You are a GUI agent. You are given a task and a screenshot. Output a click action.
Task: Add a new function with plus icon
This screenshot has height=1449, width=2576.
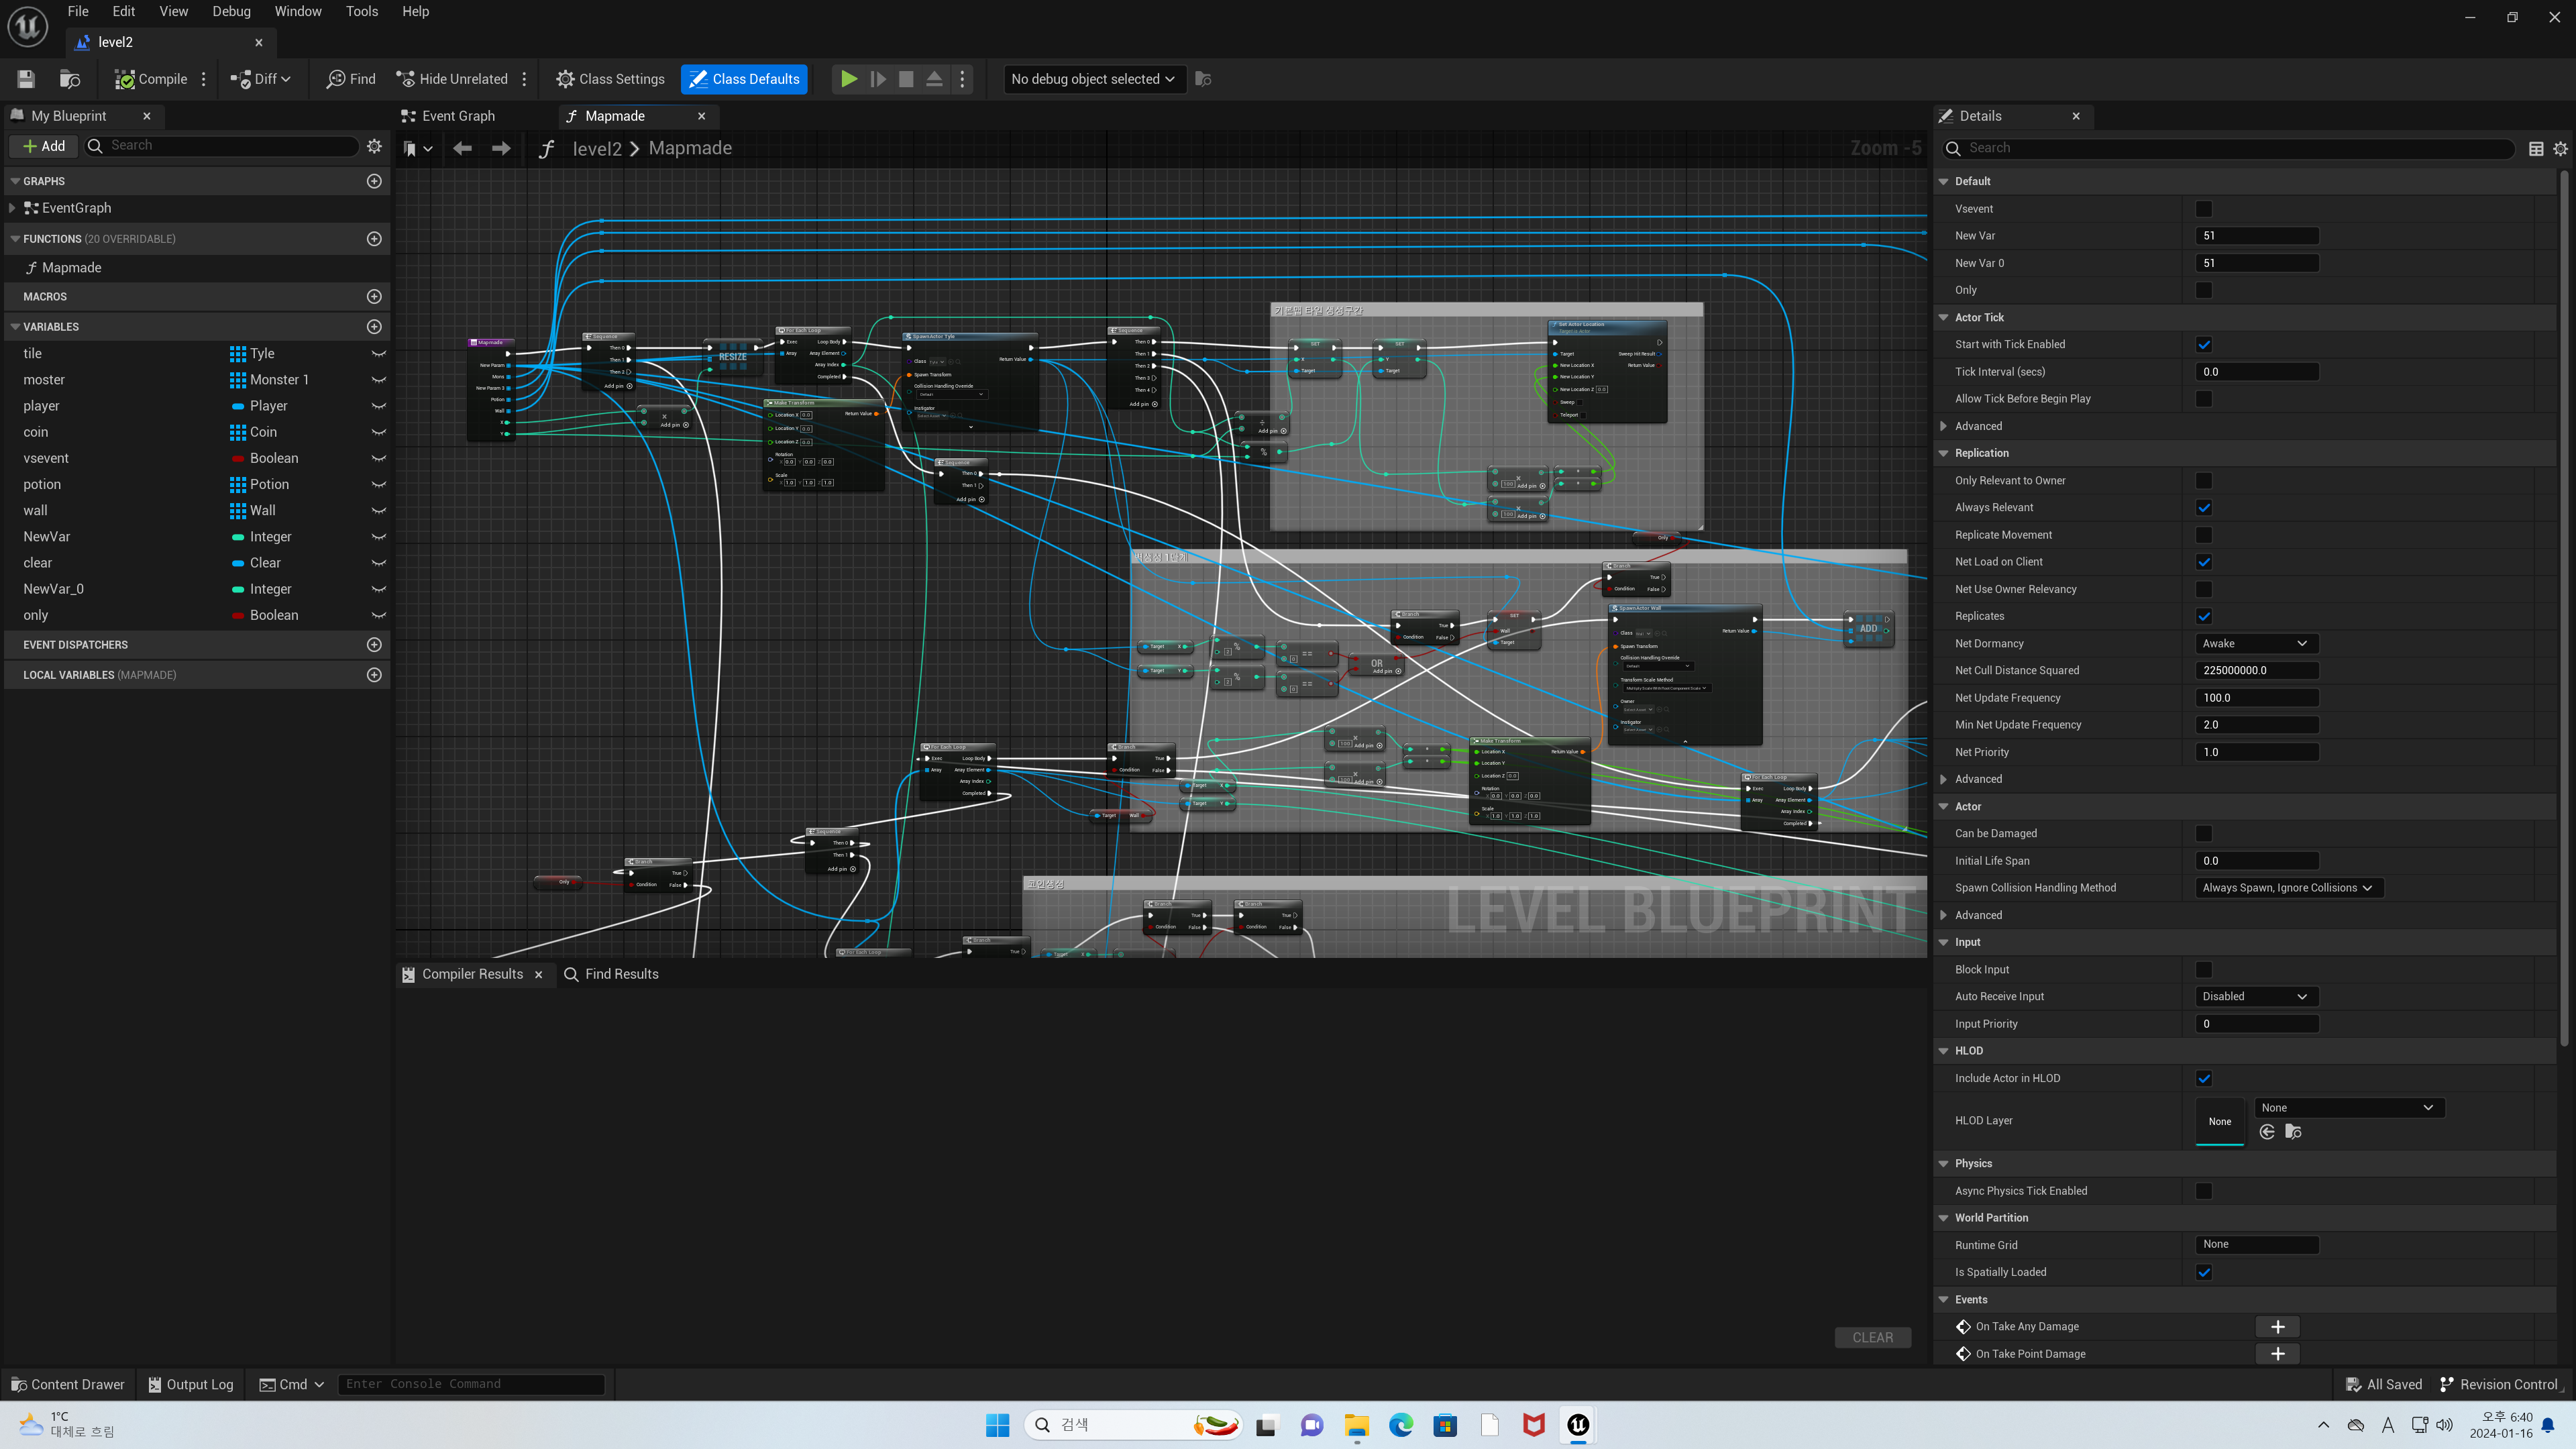374,239
